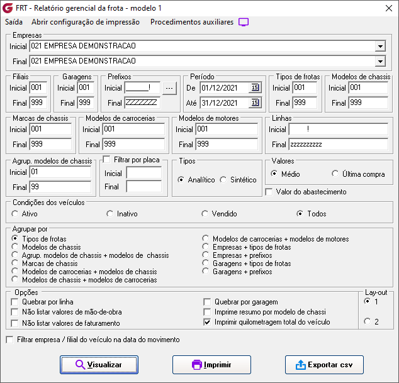This screenshot has height=383, width=399.
Task: Group by Empresas + tipos de frotas
Action: 206,247
